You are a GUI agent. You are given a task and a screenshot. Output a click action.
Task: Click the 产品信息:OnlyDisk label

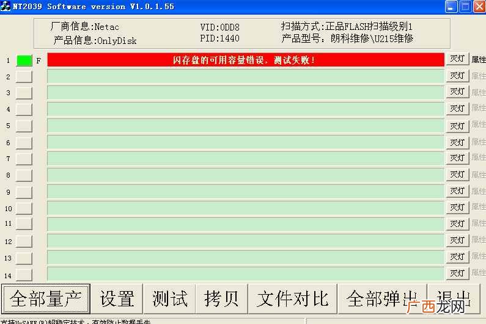(95, 40)
